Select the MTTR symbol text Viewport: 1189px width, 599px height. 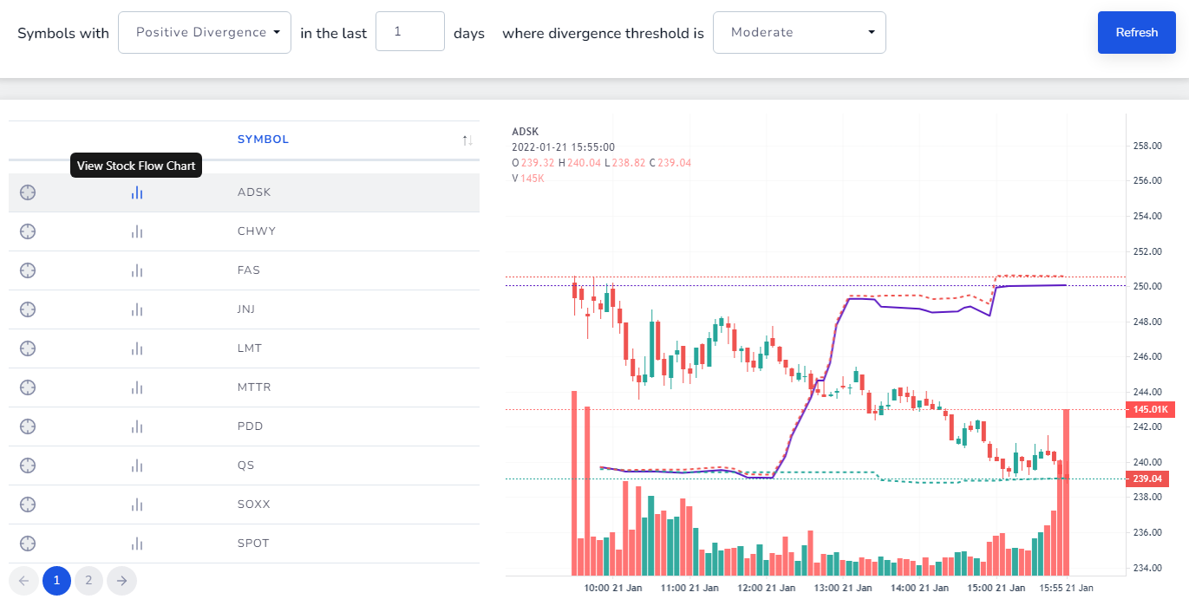point(254,387)
